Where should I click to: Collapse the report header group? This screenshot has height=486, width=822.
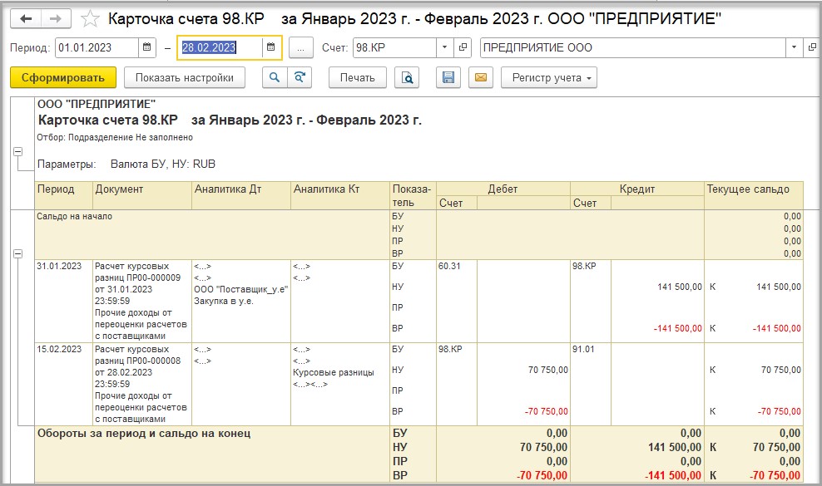pos(17,152)
